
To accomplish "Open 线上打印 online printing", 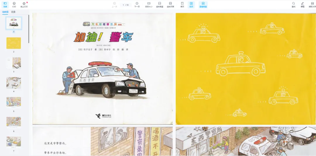I will 24,5.
